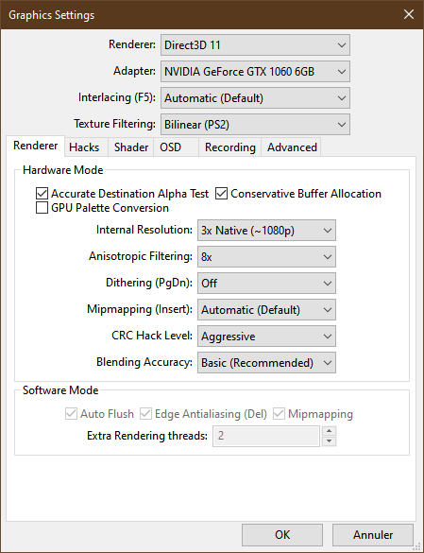Close the Graphics Settings dialog
The height and width of the screenshot is (553, 424).
(x=409, y=14)
